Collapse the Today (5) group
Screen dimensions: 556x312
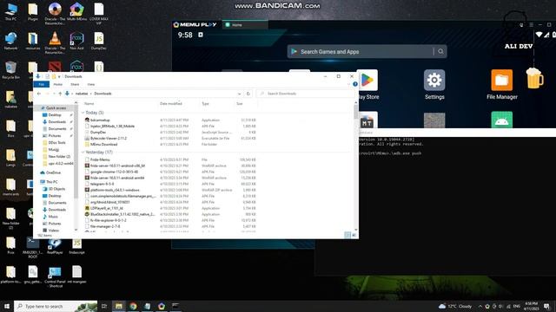pos(83,113)
